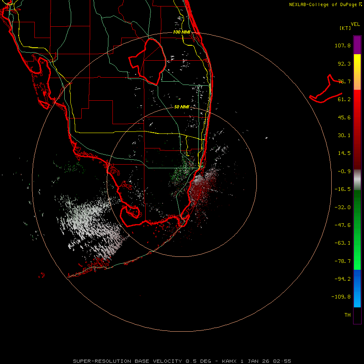Click the -78.7 velocity label
This screenshot has height=364, width=364.
(x=343, y=261)
